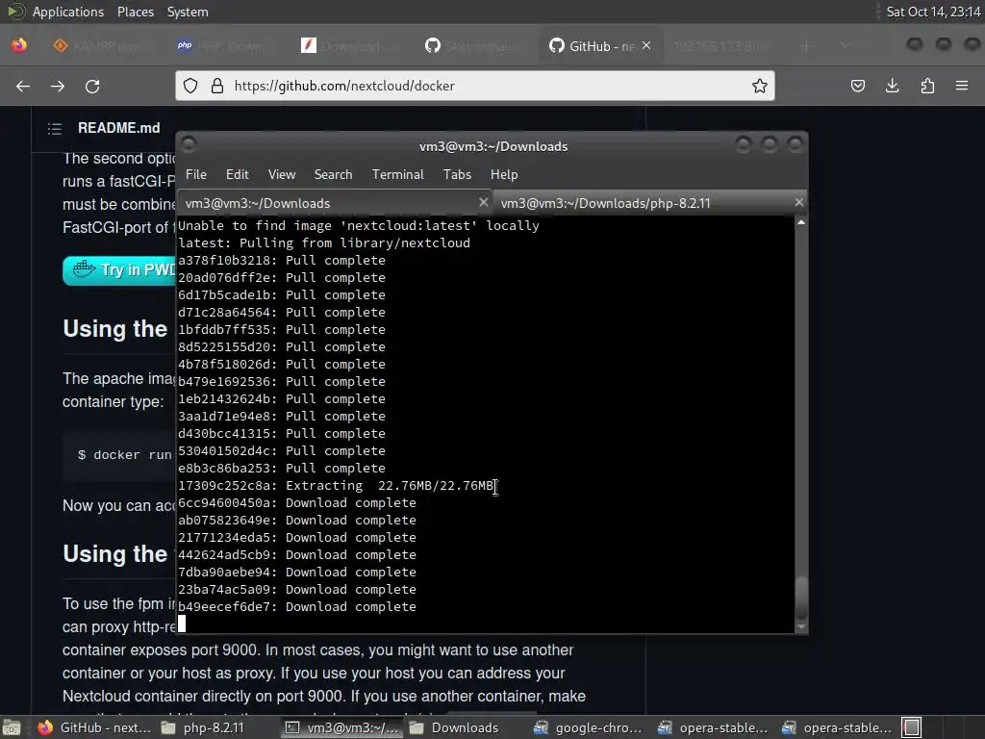Show desktop via taskbar icon
Image resolution: width=985 pixels, height=739 pixels.
pyautogui.click(x=12, y=727)
